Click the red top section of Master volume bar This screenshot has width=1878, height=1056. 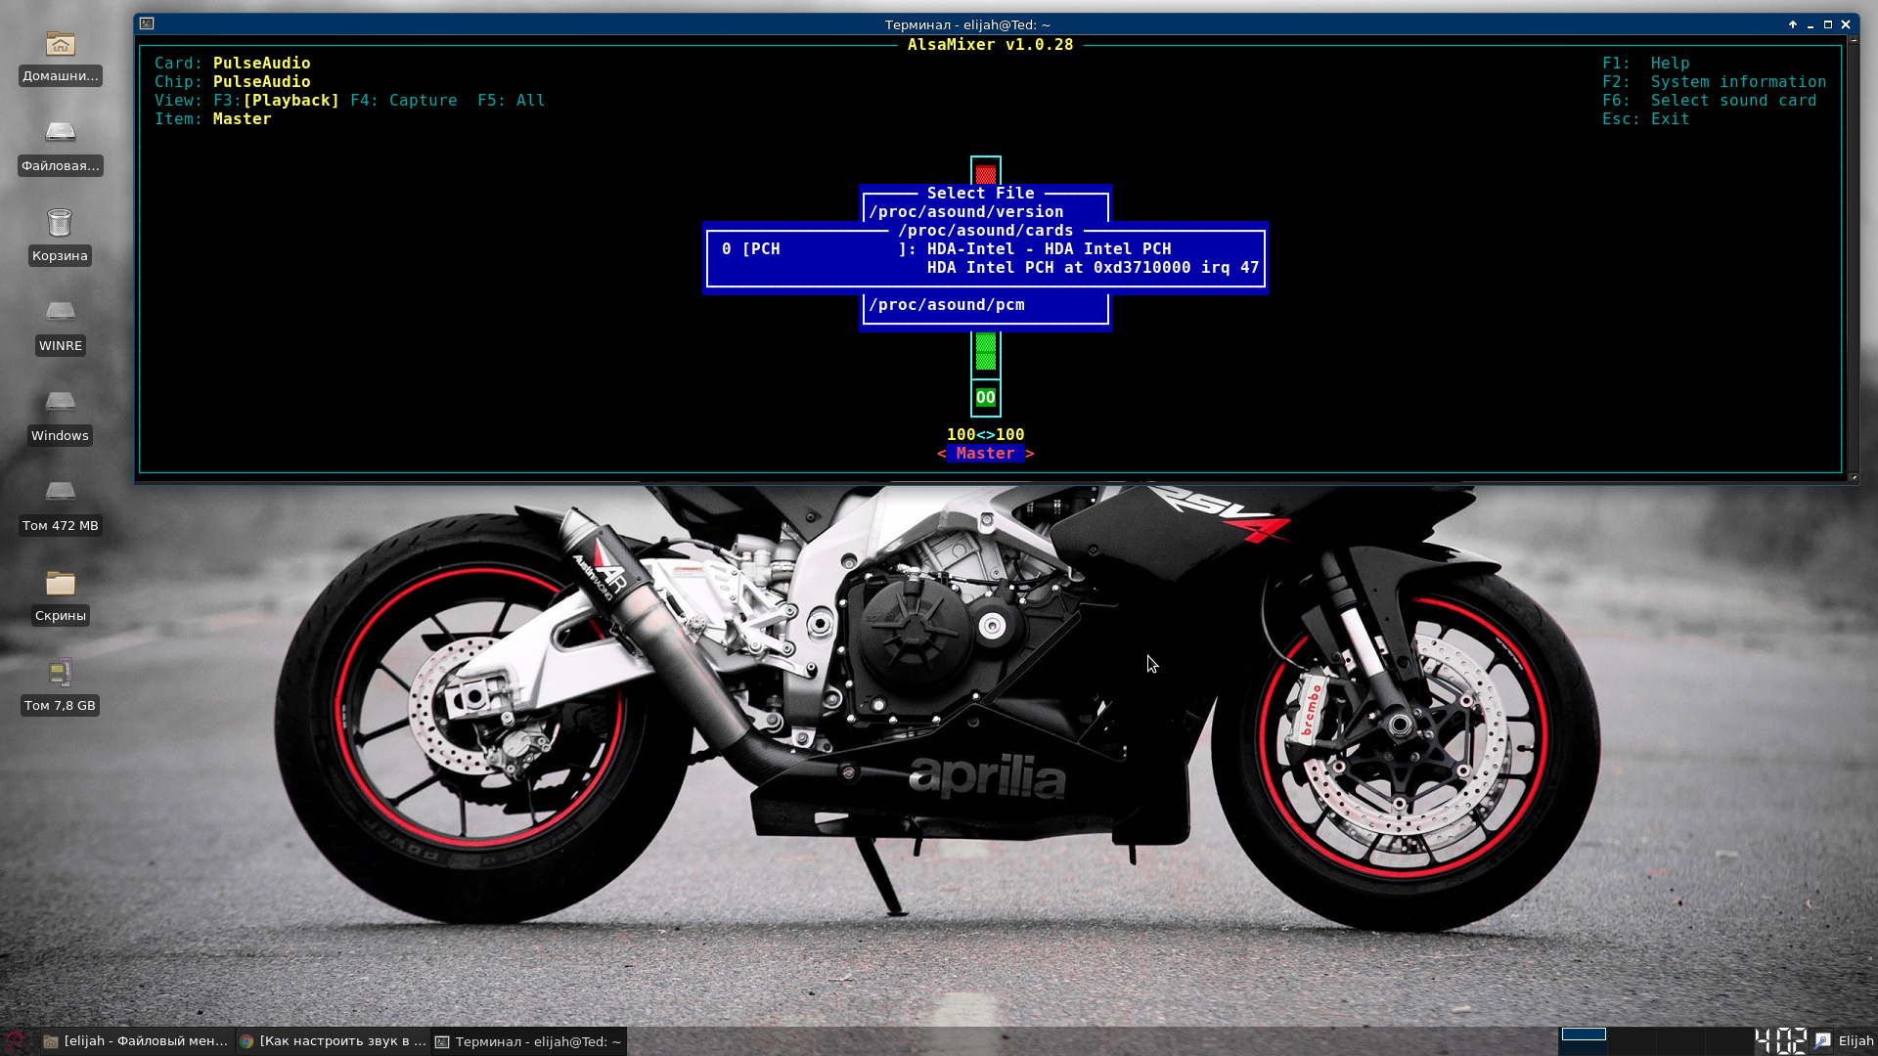pos(985,175)
